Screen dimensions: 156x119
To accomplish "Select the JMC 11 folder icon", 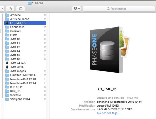I will tap(7, 43).
